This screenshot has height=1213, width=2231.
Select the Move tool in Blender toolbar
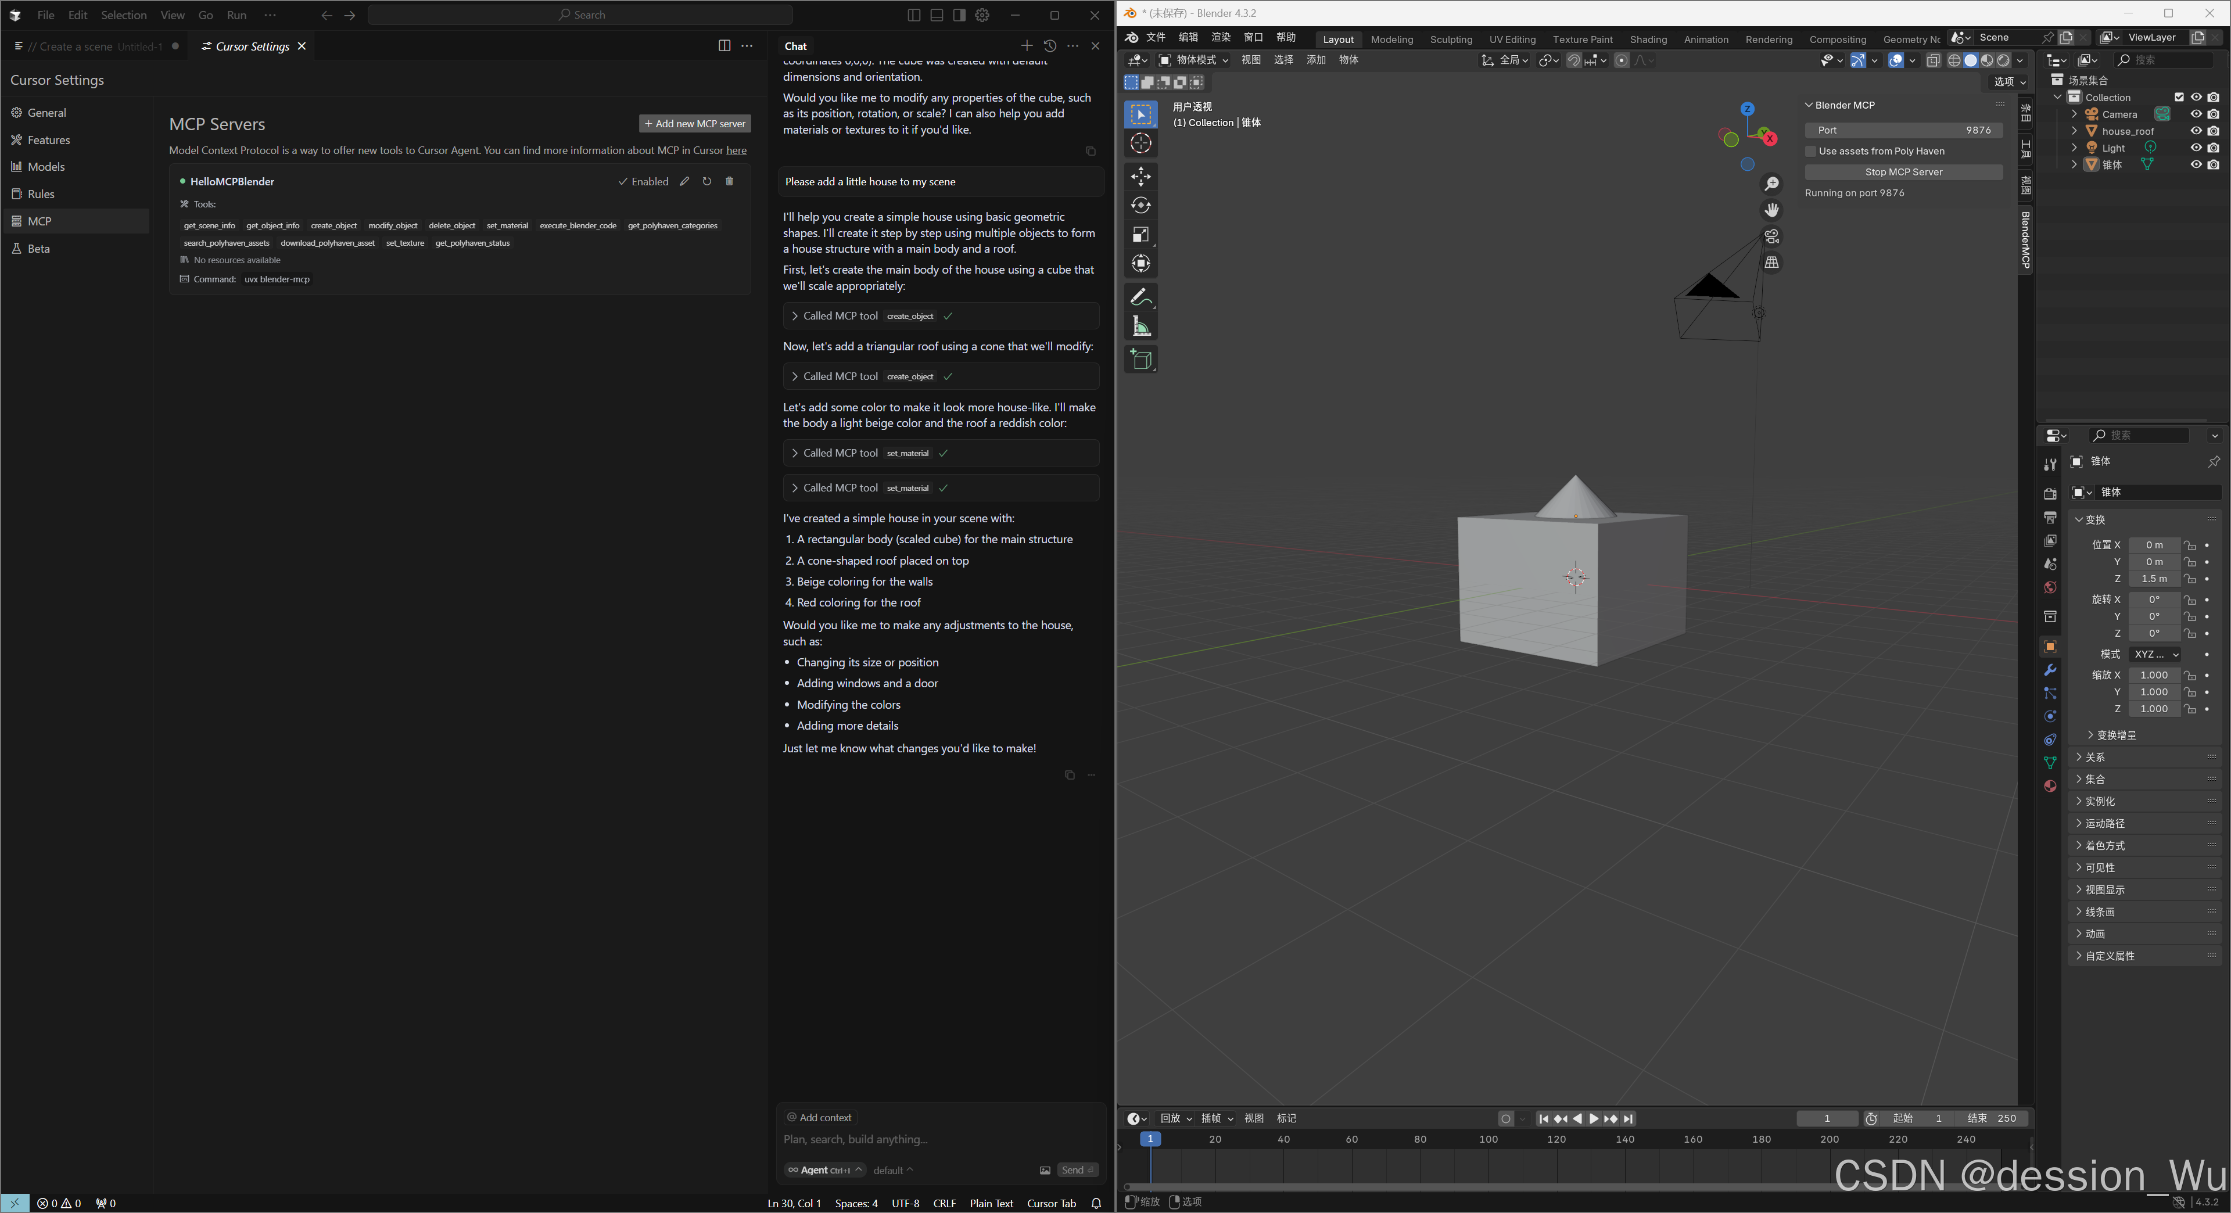point(1140,177)
